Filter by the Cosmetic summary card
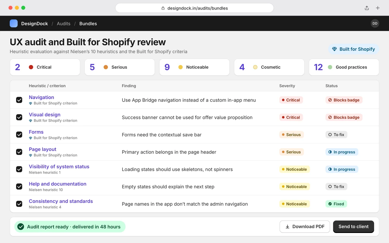The height and width of the screenshot is (243, 389). point(269,67)
